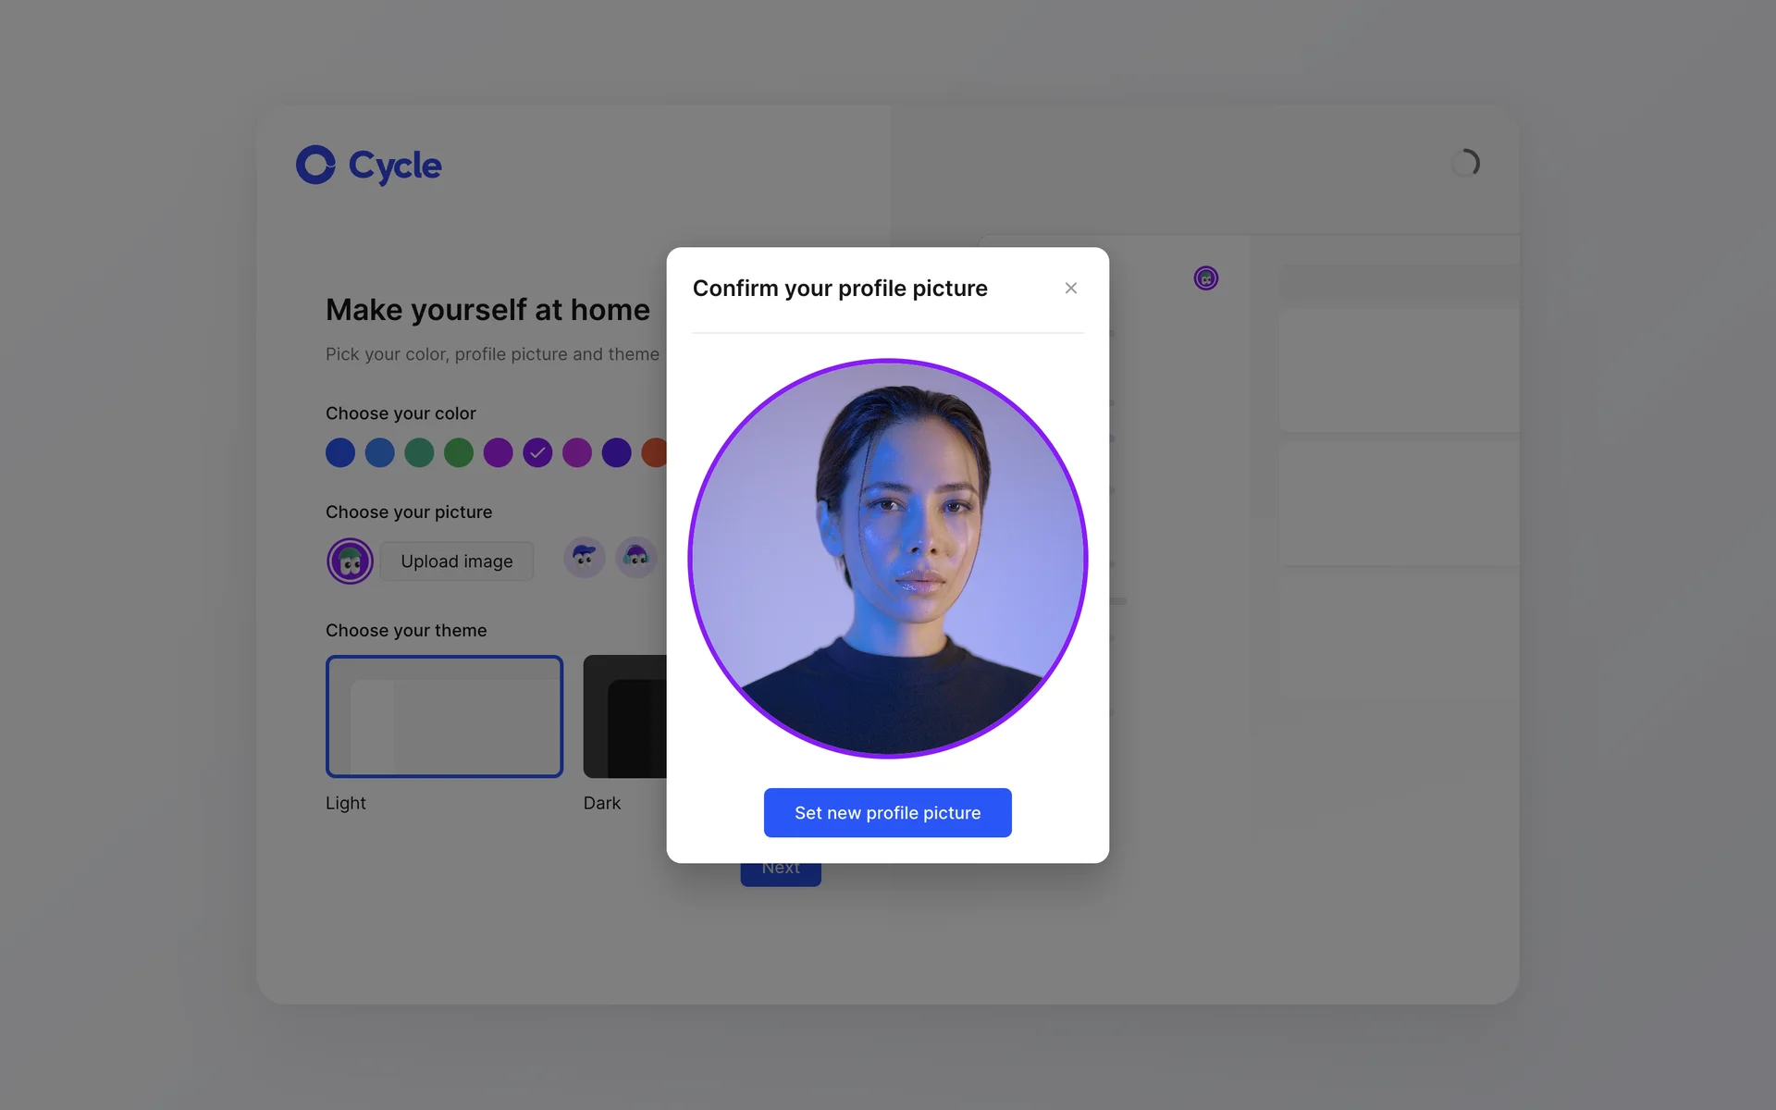Click the profile photo preview circle
The height and width of the screenshot is (1110, 1776).
[x=887, y=558]
